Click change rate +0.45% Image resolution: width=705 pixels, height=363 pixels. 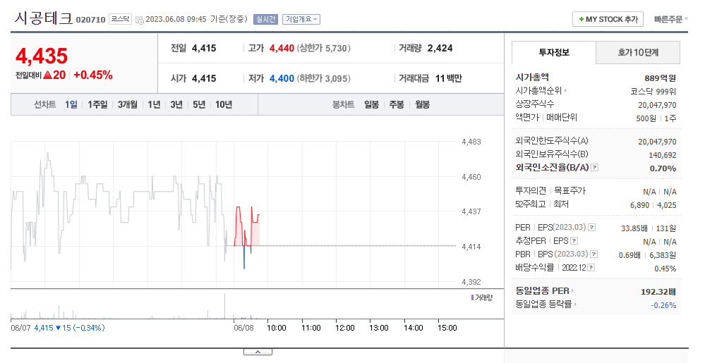pos(93,75)
